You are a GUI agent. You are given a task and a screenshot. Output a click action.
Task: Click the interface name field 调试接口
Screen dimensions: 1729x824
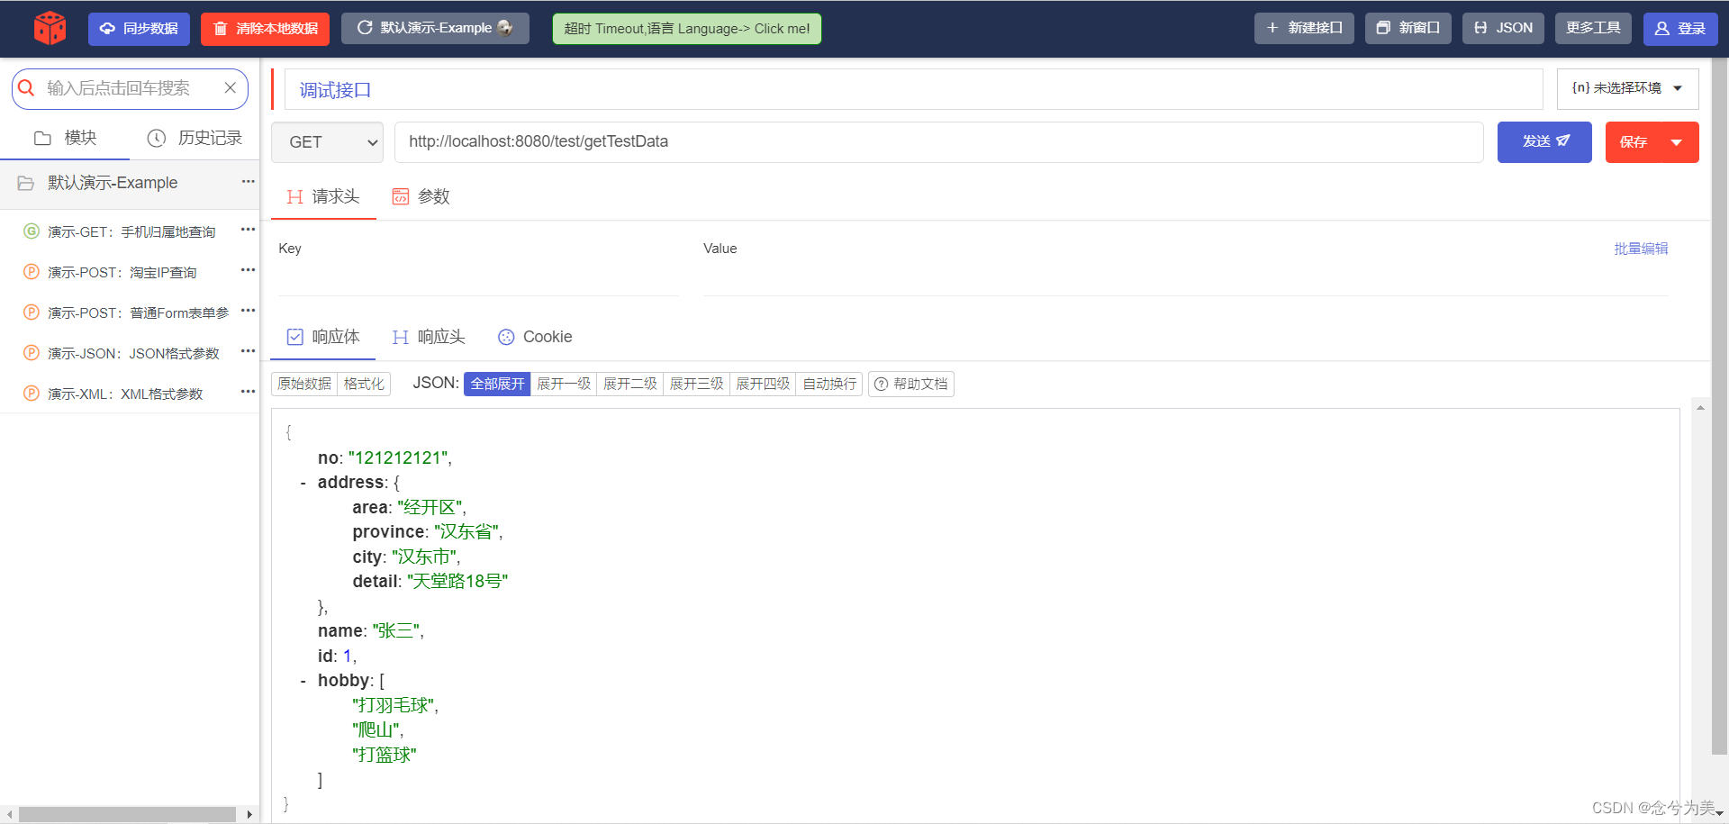point(913,89)
